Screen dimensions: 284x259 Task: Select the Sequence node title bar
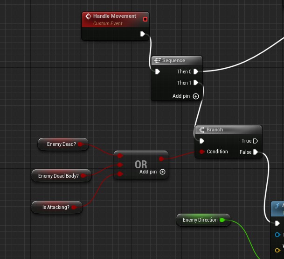[177, 60]
